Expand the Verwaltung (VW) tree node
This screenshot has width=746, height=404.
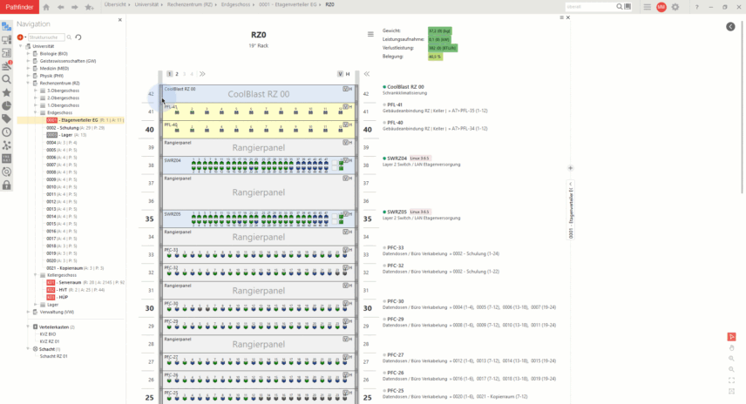coord(28,312)
